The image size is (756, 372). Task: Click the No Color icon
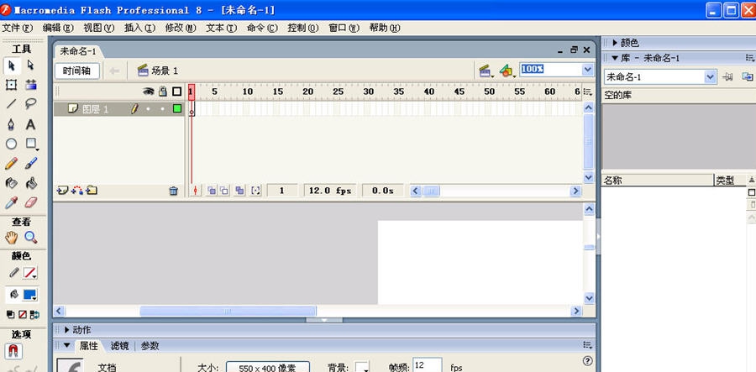click(23, 315)
